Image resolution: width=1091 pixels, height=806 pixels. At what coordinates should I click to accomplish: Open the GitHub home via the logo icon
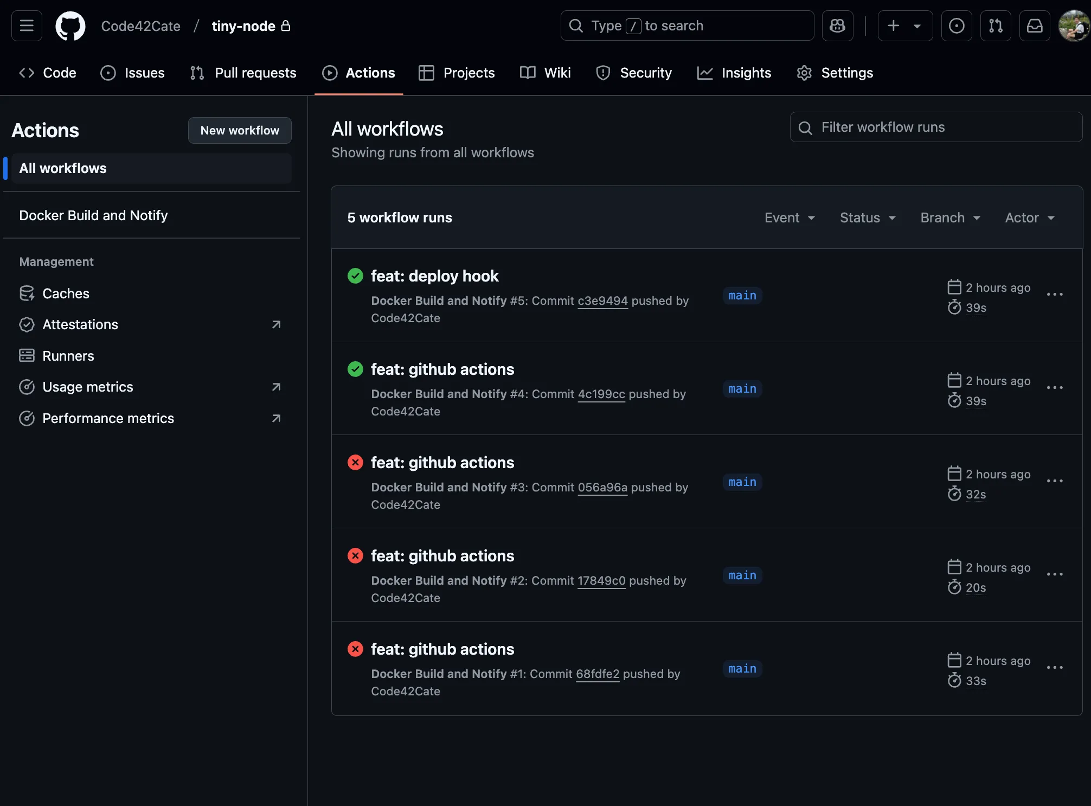70,25
